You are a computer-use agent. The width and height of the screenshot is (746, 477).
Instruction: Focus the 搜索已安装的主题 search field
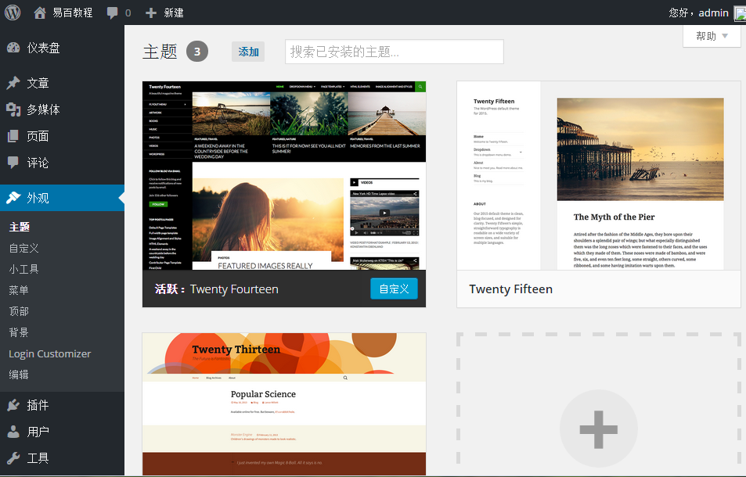(395, 52)
